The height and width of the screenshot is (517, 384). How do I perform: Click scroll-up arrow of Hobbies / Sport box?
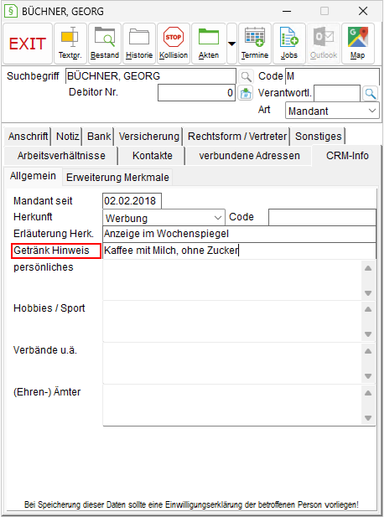click(368, 309)
